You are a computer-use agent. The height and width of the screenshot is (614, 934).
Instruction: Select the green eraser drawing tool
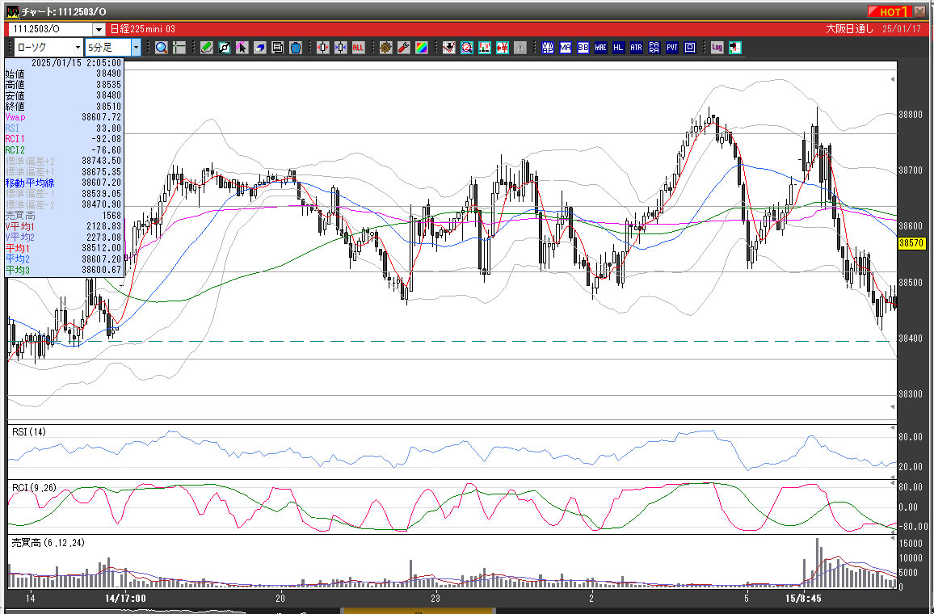click(x=206, y=48)
